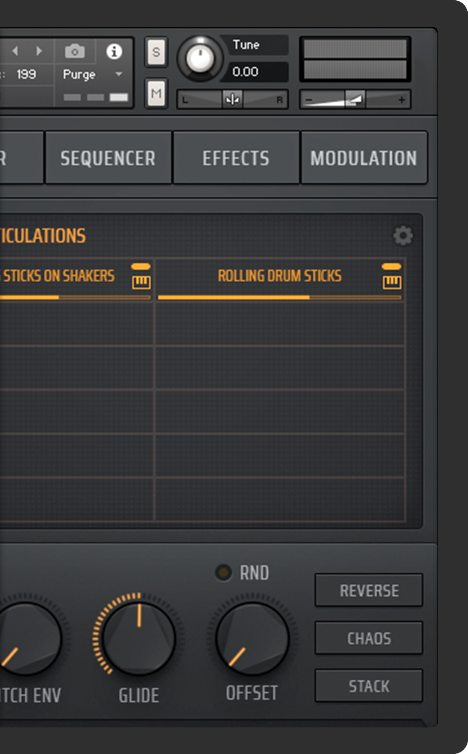Screen dimensions: 468x754
Task: Click the Tune value field
Action: click(254, 72)
